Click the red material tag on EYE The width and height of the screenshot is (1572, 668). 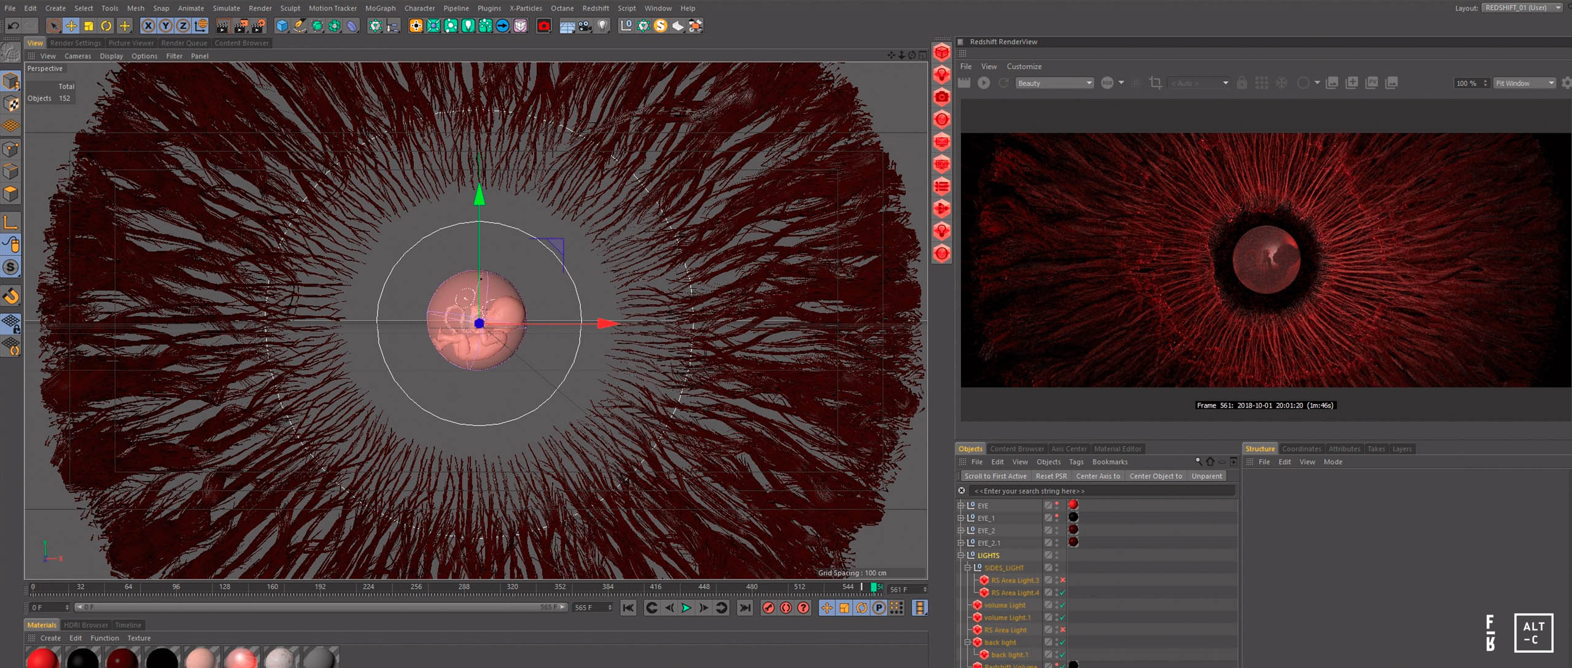[1073, 505]
